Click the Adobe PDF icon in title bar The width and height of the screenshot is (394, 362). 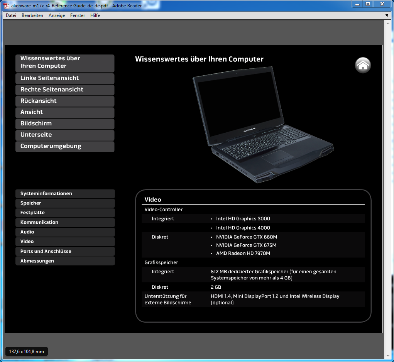[x=7, y=5]
